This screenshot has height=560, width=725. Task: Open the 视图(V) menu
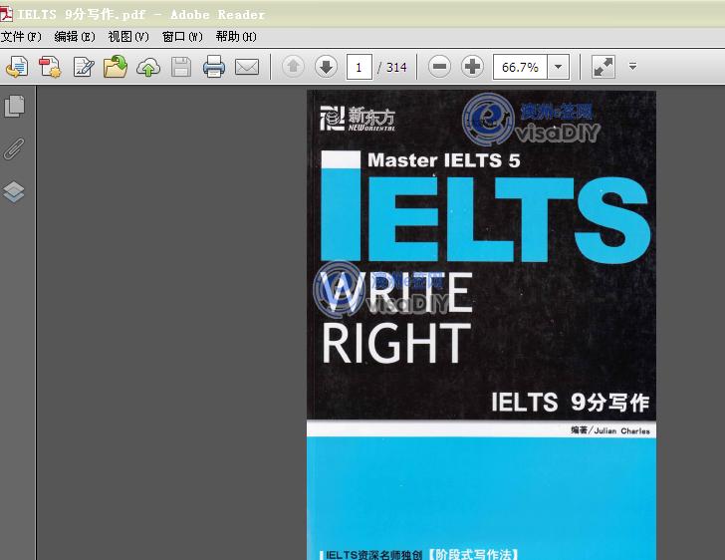(x=128, y=37)
